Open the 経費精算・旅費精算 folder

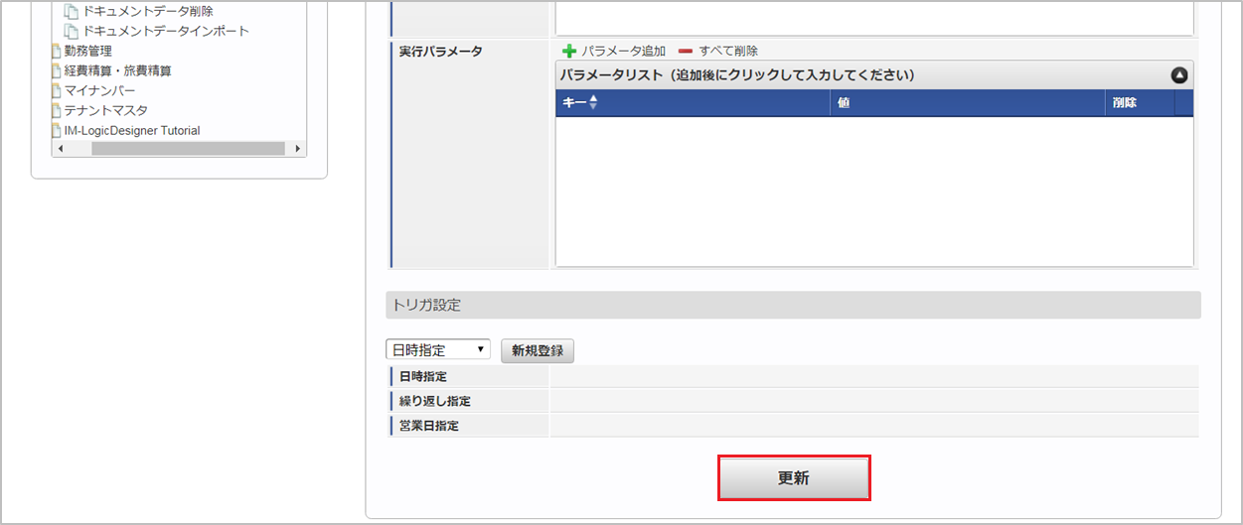pyautogui.click(x=118, y=70)
